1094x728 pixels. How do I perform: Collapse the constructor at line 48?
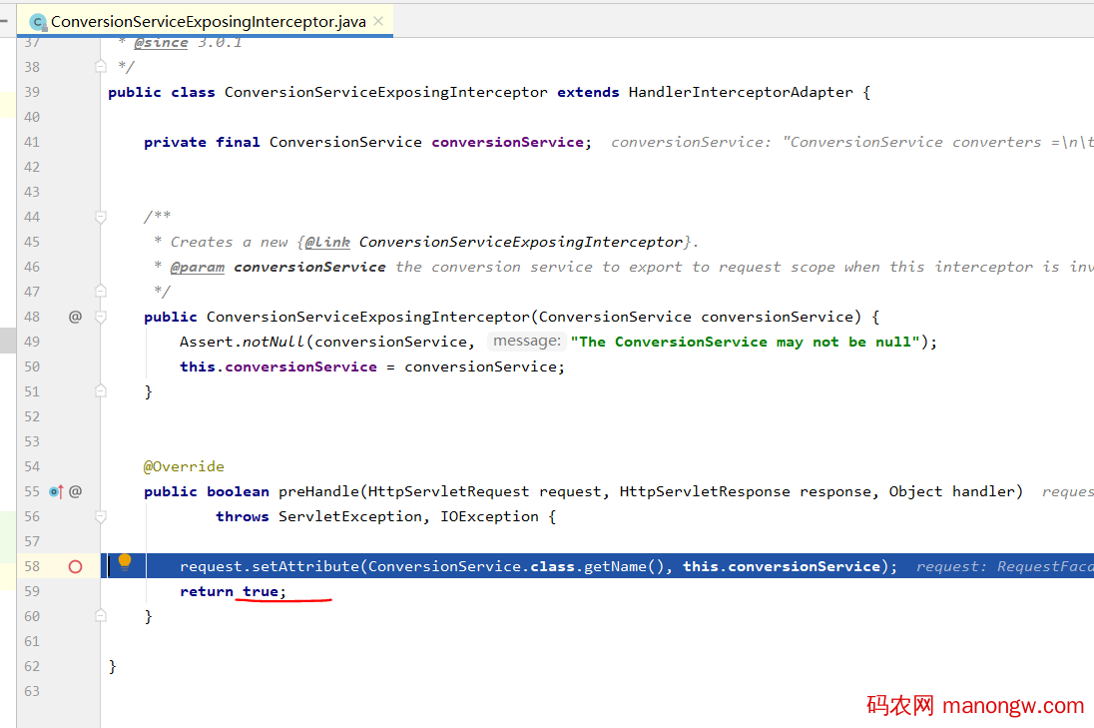tap(100, 317)
